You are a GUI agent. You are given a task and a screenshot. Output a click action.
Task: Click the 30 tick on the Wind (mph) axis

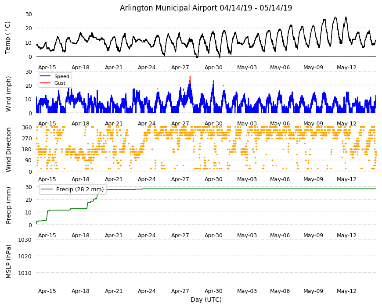[x=29, y=72]
